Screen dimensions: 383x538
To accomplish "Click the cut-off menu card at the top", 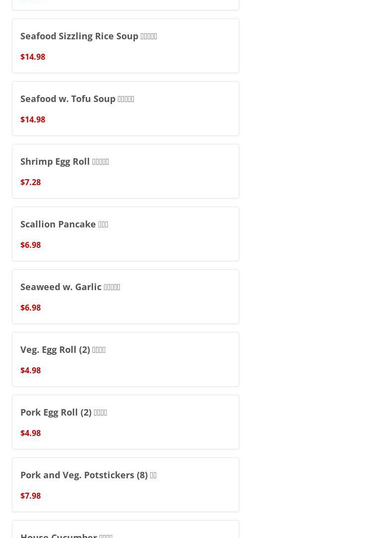I will click(125, 5).
